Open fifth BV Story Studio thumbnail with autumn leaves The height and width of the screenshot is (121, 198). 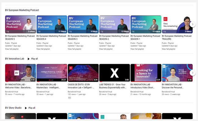tap(146, 116)
